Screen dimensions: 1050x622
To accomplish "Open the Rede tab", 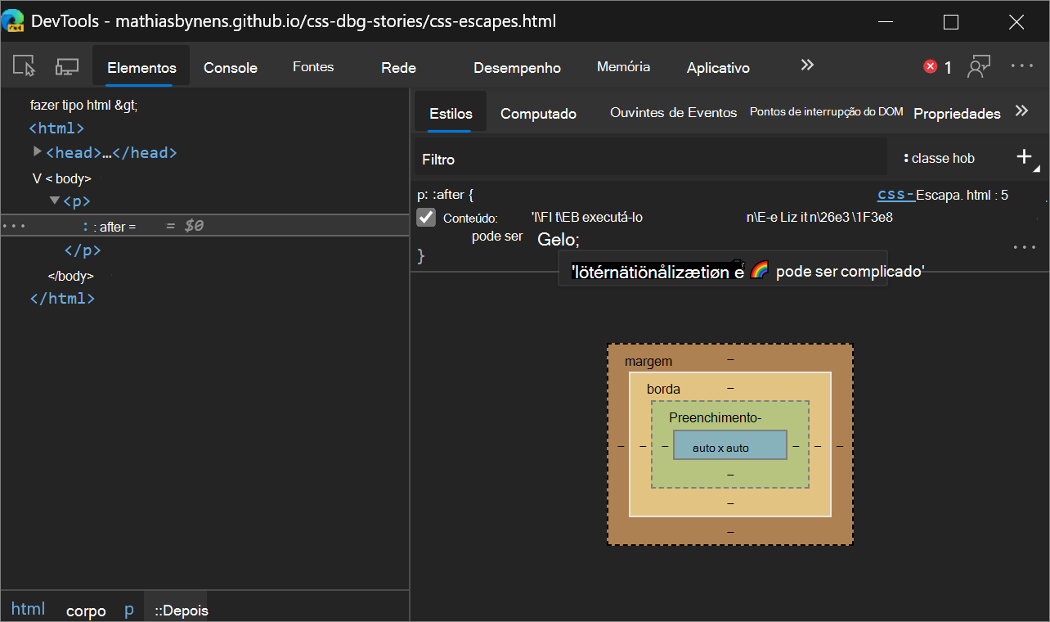I will 398,68.
